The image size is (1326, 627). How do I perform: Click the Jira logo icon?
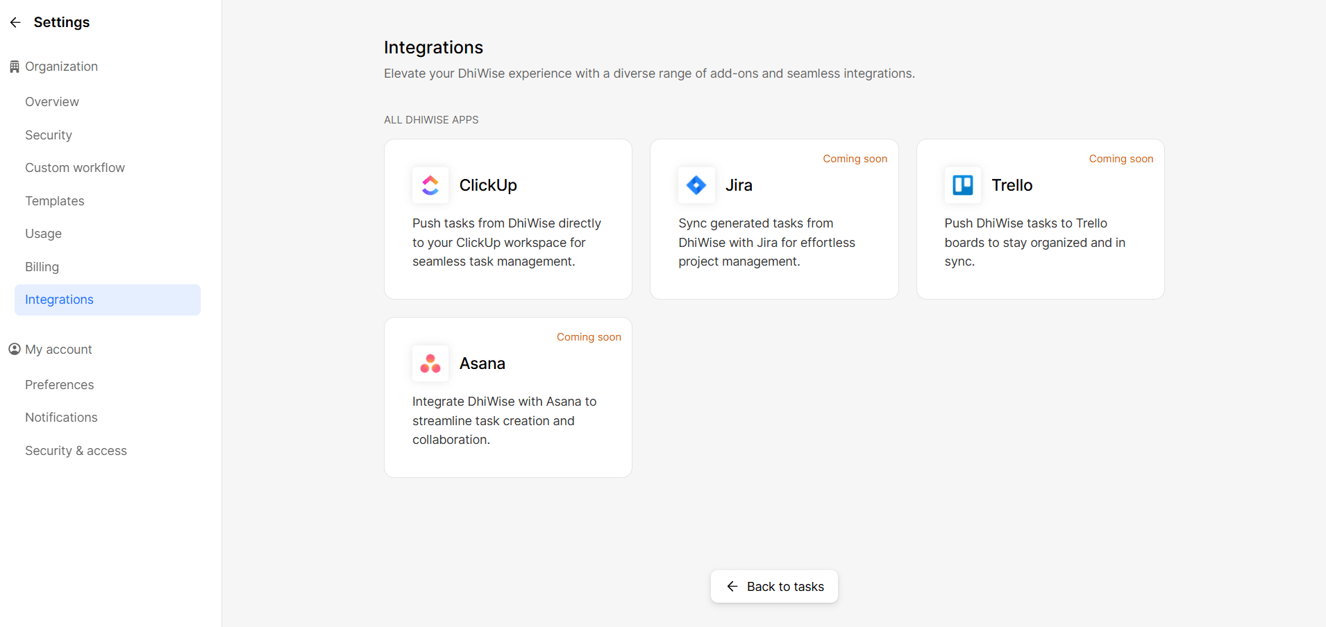click(696, 185)
